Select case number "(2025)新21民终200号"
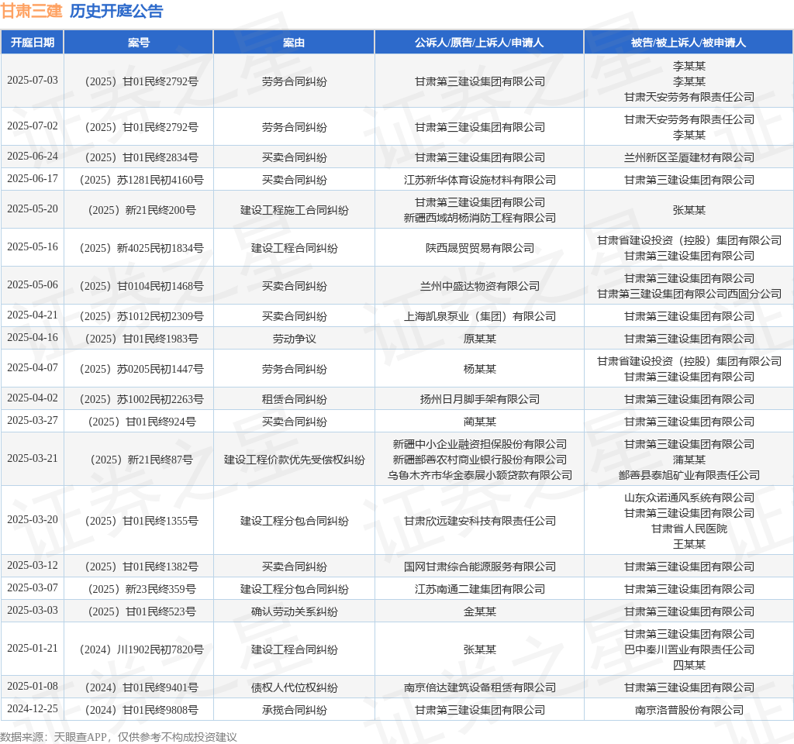794x744 pixels. pos(141,210)
